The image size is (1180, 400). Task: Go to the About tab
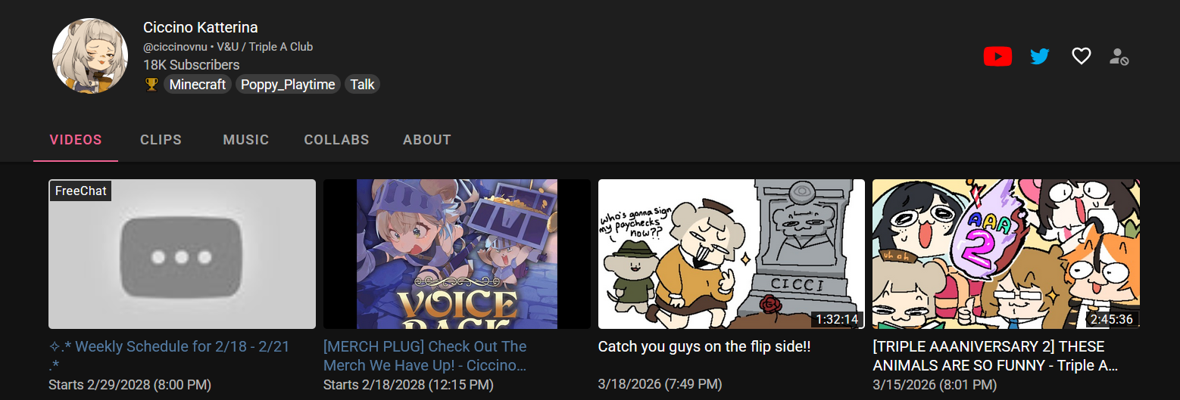(x=427, y=140)
